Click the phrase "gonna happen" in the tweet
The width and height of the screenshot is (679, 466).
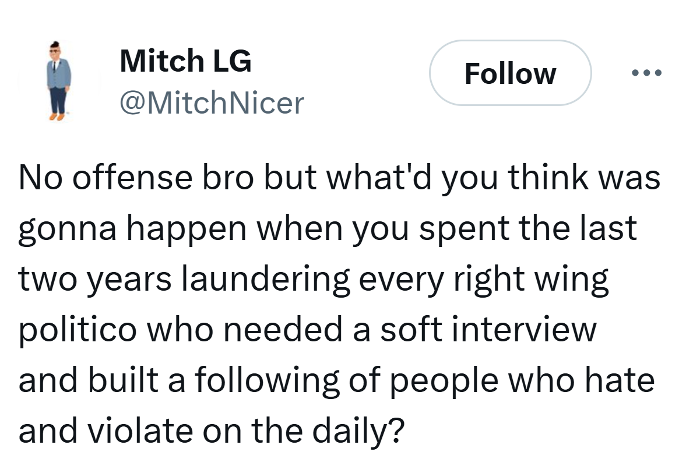tap(132, 228)
